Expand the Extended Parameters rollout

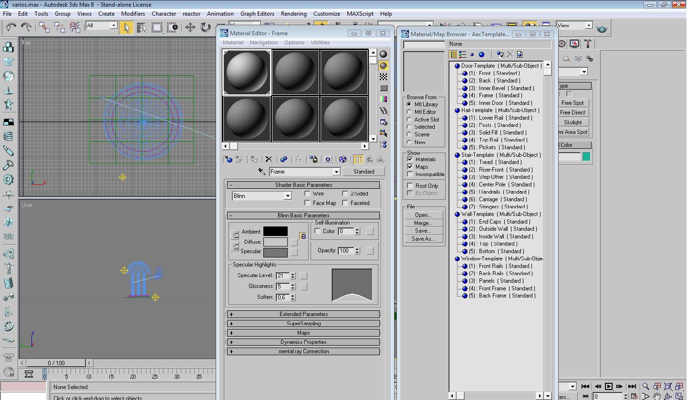point(303,314)
